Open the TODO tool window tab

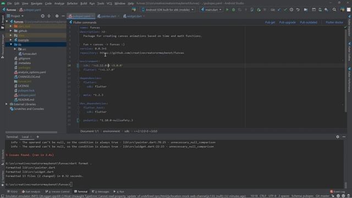[12, 191]
